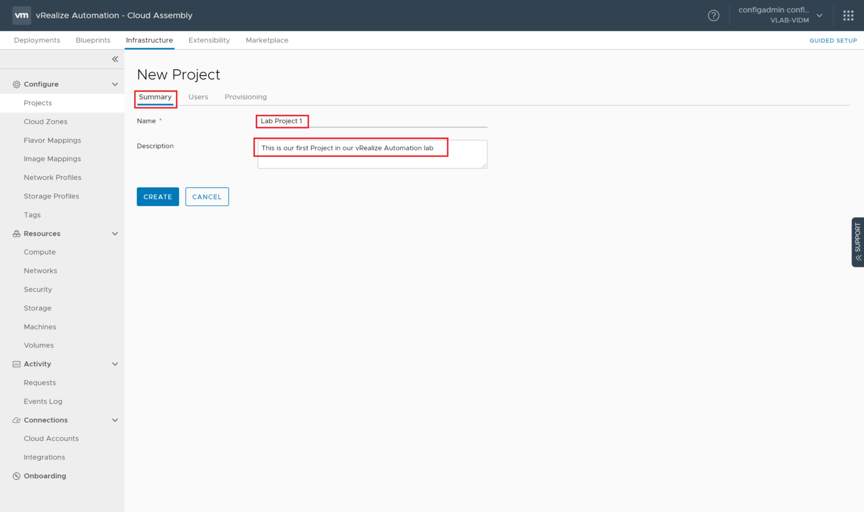Open the Blueprints top navigation tab
The width and height of the screenshot is (864, 512).
coord(93,40)
